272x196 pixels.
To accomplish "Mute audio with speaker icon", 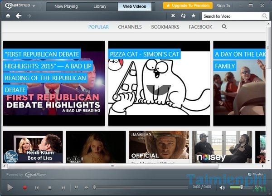I will click(222, 187).
